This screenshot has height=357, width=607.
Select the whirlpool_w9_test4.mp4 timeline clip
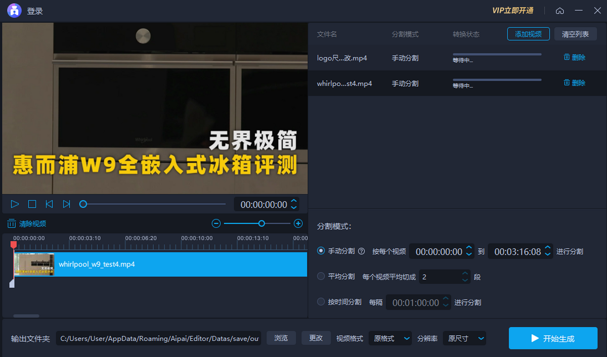[160, 264]
